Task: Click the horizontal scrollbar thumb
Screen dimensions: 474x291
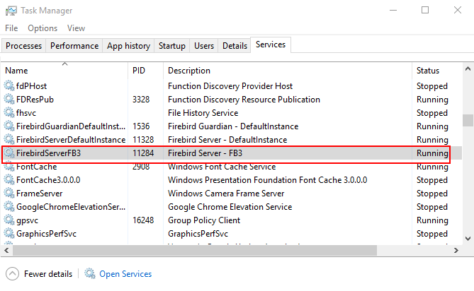Action: click(195, 250)
